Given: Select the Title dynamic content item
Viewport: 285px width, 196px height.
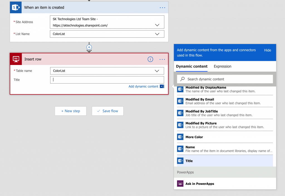Looking at the screenshot, I should coord(225,161).
